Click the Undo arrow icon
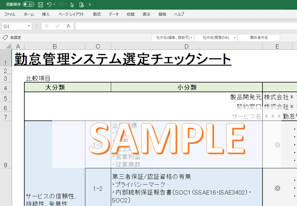 (49, 4)
